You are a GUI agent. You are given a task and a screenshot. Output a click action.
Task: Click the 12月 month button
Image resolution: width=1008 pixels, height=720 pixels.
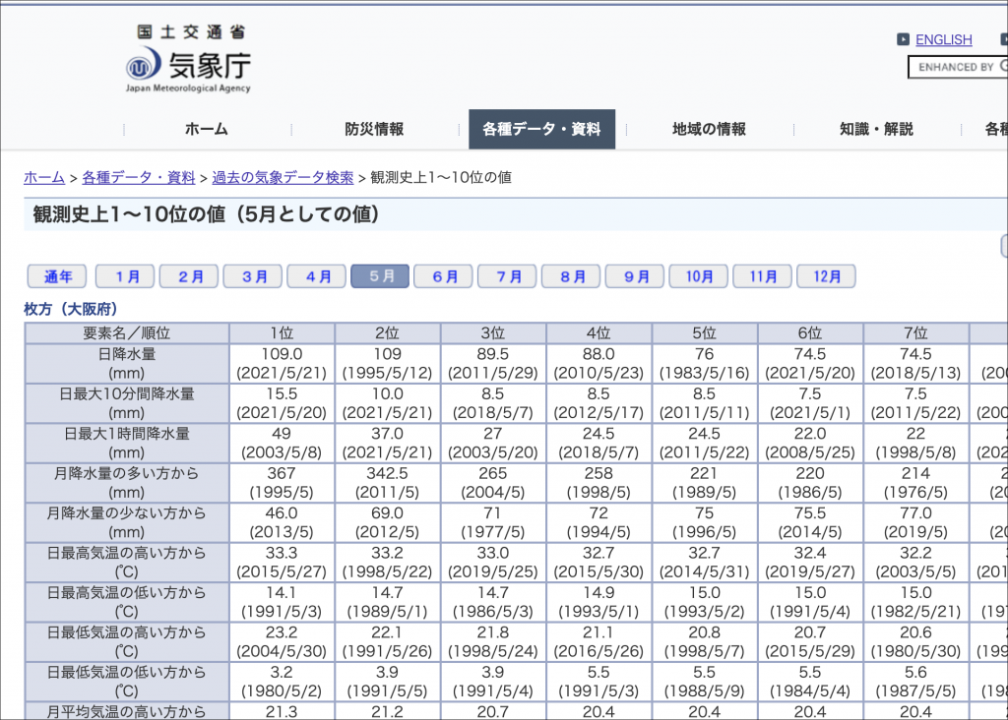click(826, 276)
